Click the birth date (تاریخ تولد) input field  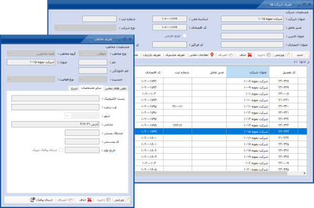pos(82,150)
